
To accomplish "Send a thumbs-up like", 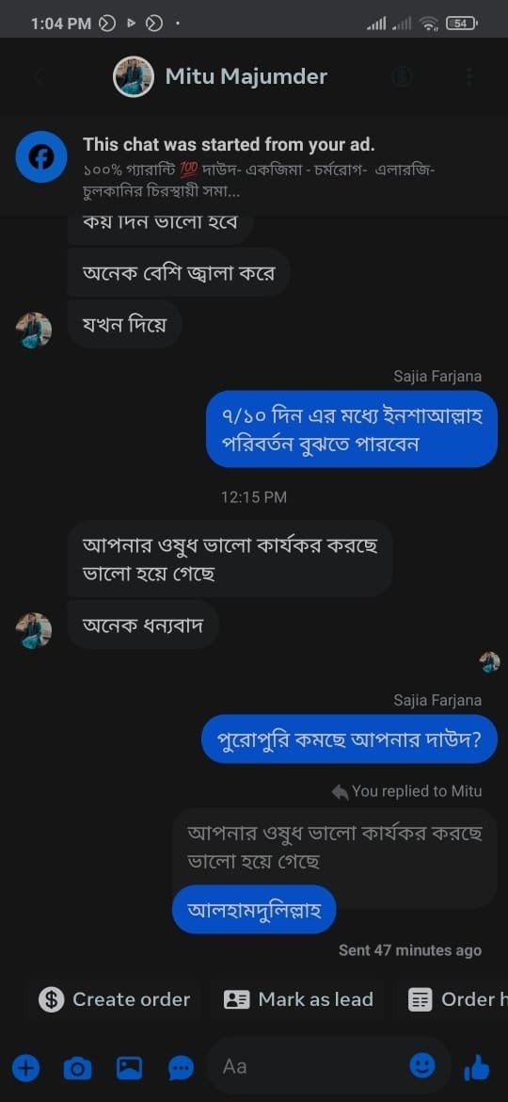I will coord(476,1067).
